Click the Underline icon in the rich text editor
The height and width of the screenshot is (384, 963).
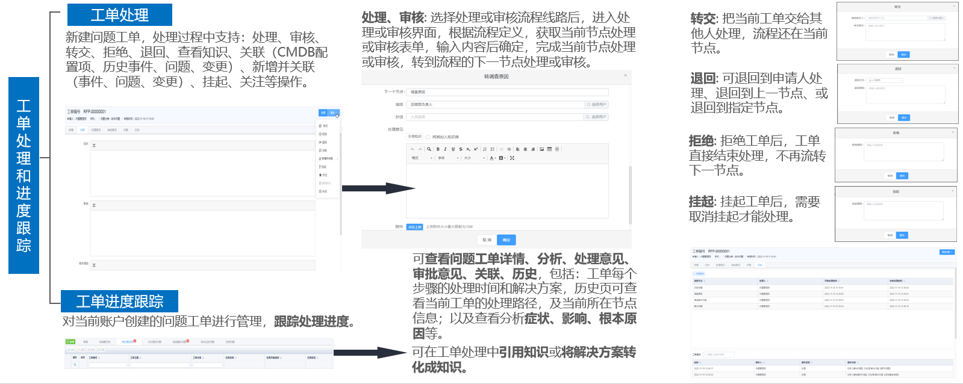point(453,149)
